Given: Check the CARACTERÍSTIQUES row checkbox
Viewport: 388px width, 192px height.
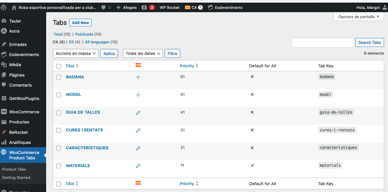Looking at the screenshot, I should pos(59,148).
